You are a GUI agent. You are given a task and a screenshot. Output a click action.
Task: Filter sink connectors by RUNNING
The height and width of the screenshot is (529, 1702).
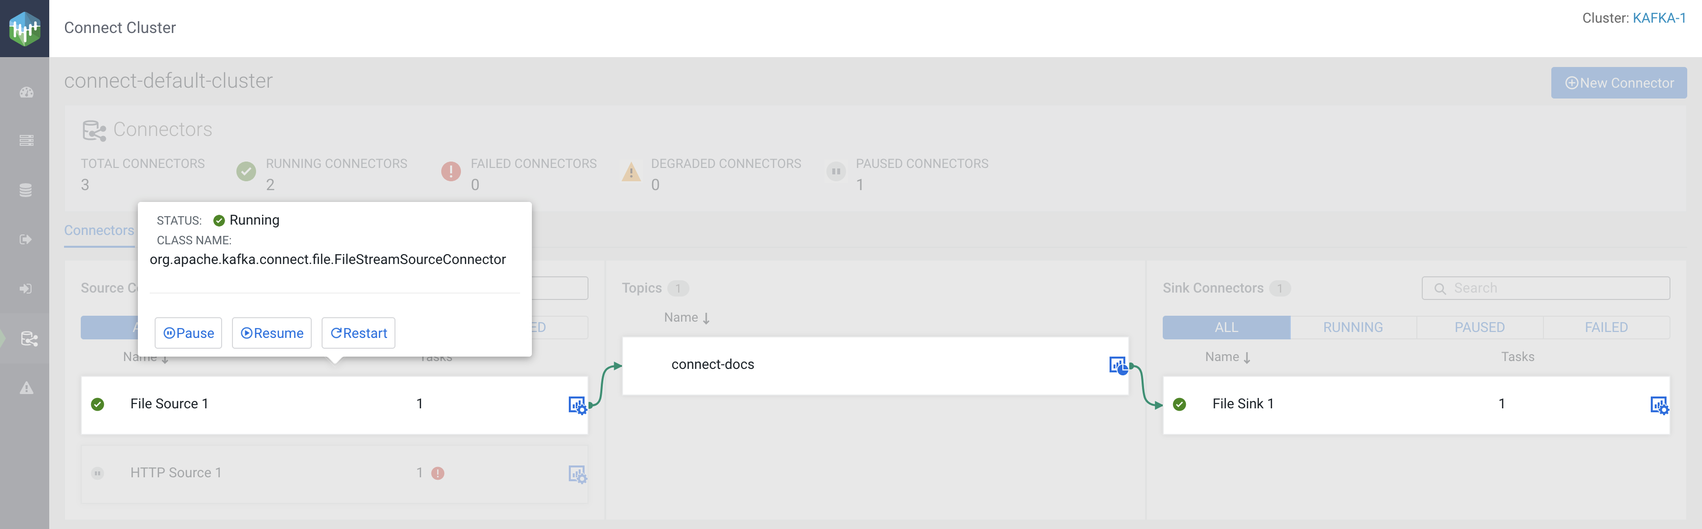[x=1352, y=328]
